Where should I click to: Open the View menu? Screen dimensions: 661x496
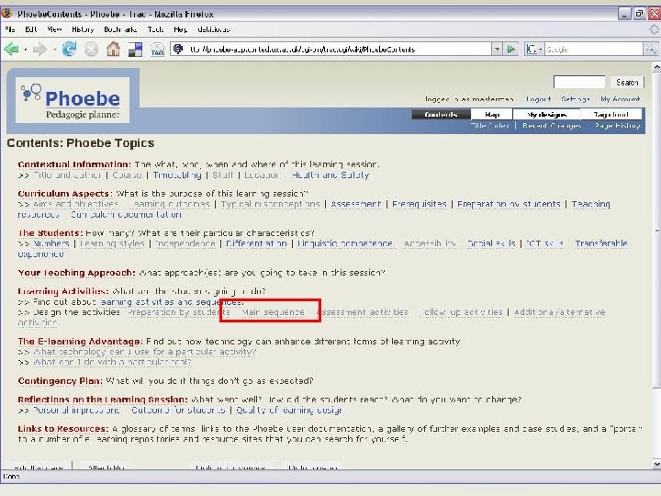(x=54, y=29)
